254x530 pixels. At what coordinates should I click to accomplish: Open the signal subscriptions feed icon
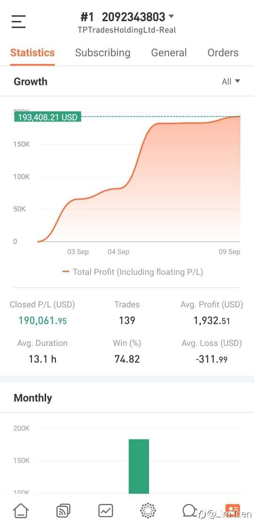pos(63,510)
